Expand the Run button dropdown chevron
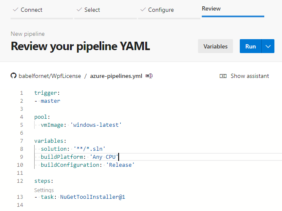Viewport: 282px width, 211px height. pos(268,46)
